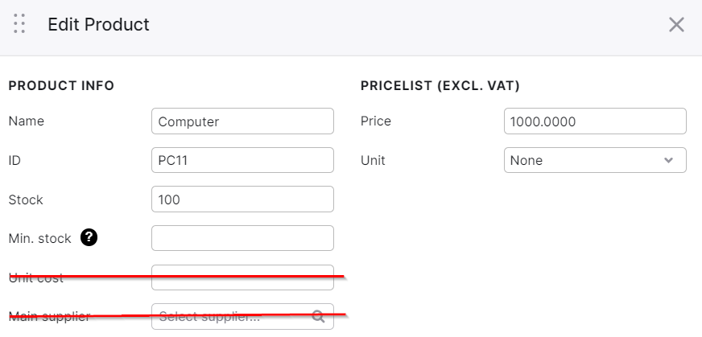Expand the Unit dropdown chevron

coord(668,160)
